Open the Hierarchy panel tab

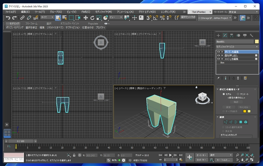tap(231, 35)
